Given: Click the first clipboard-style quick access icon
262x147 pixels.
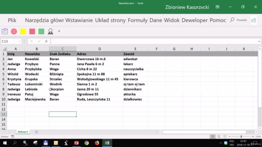Looking at the screenshot, I should tap(5, 31).
